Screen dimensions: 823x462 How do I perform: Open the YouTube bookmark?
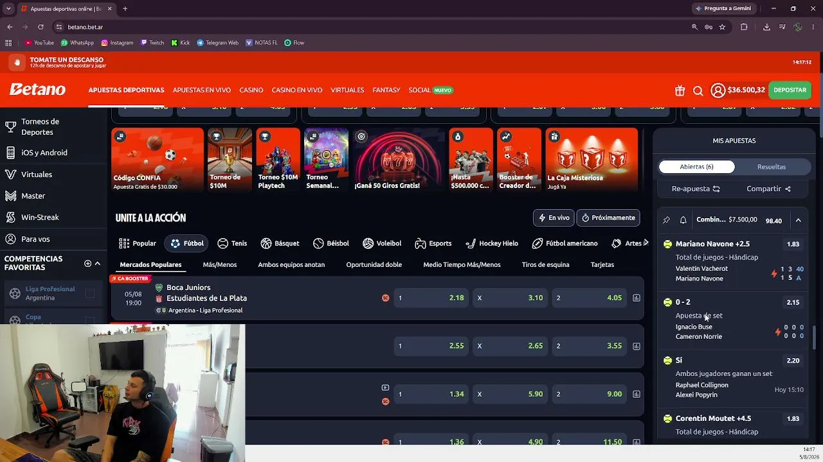pyautogui.click(x=39, y=43)
